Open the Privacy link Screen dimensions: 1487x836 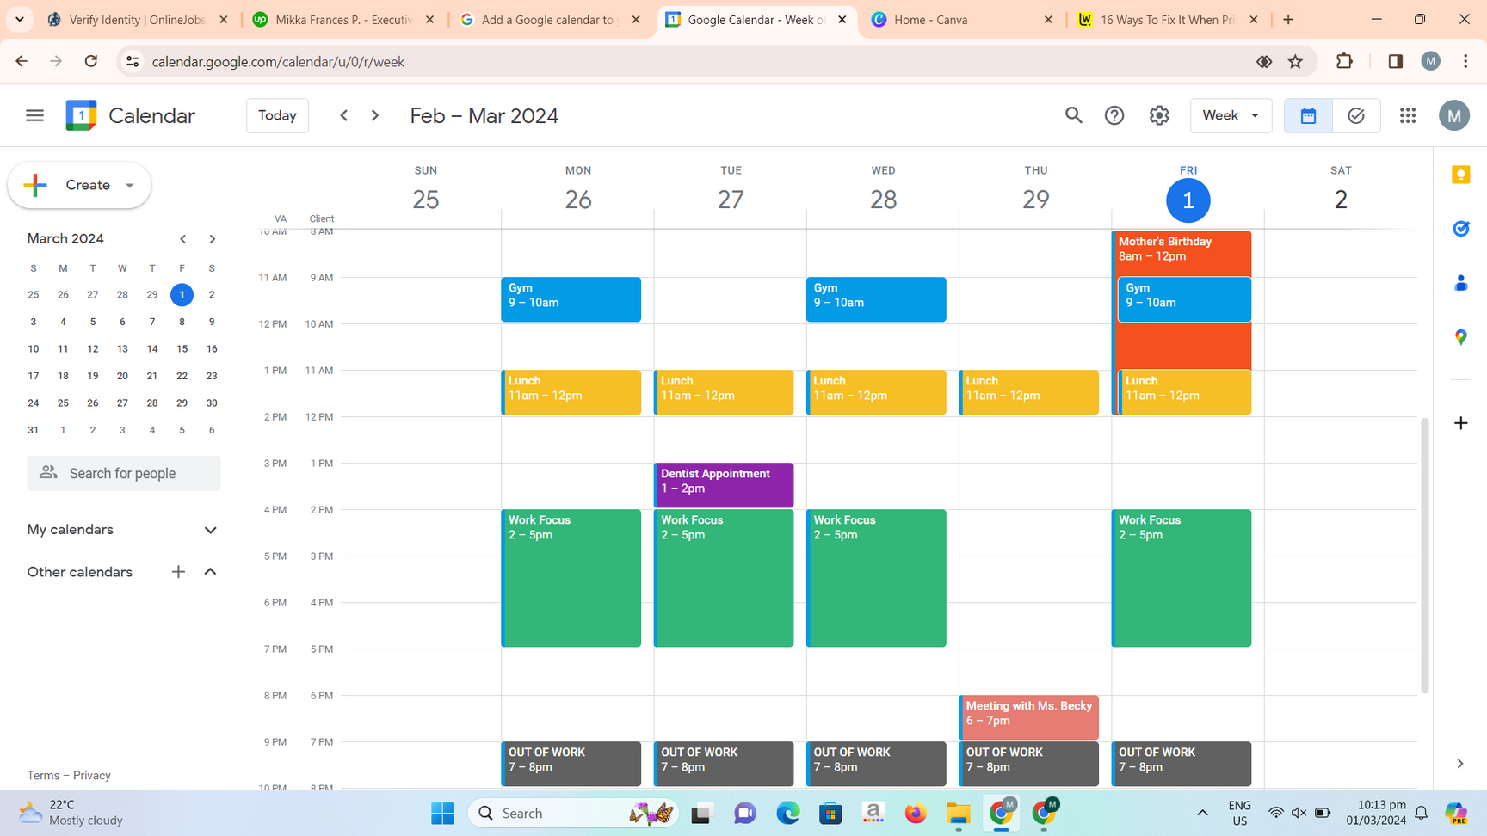point(92,775)
